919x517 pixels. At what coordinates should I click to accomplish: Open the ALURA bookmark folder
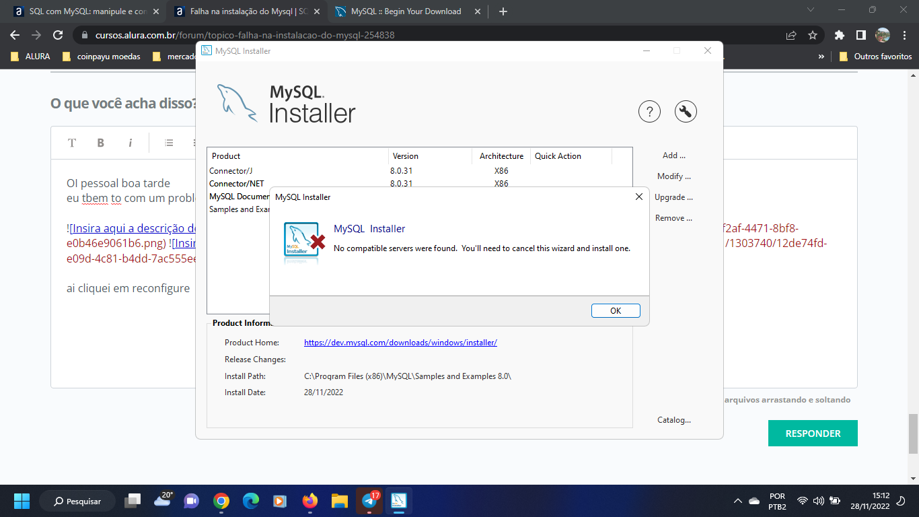coord(31,57)
